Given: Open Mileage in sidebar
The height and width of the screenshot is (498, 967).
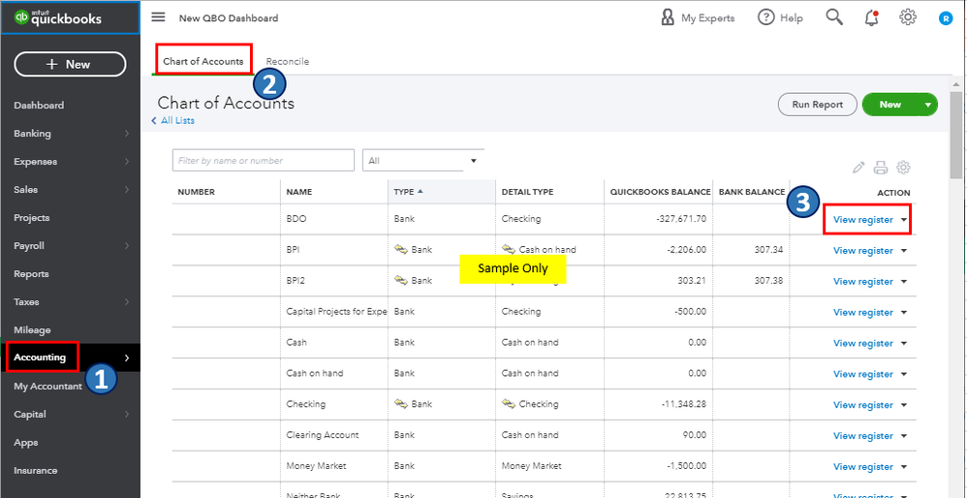Looking at the screenshot, I should point(32,330).
